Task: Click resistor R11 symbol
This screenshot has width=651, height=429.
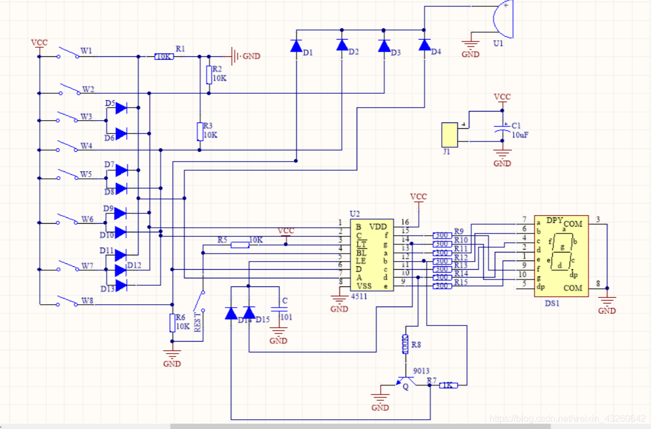Action: [442, 253]
